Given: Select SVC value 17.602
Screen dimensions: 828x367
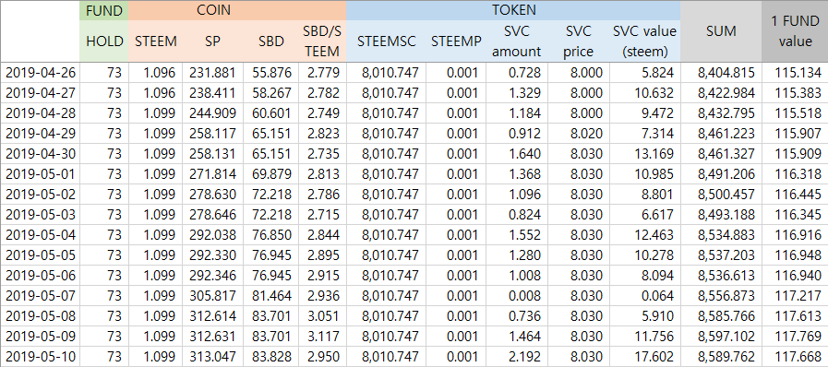Looking at the screenshot, I should pos(644,357).
